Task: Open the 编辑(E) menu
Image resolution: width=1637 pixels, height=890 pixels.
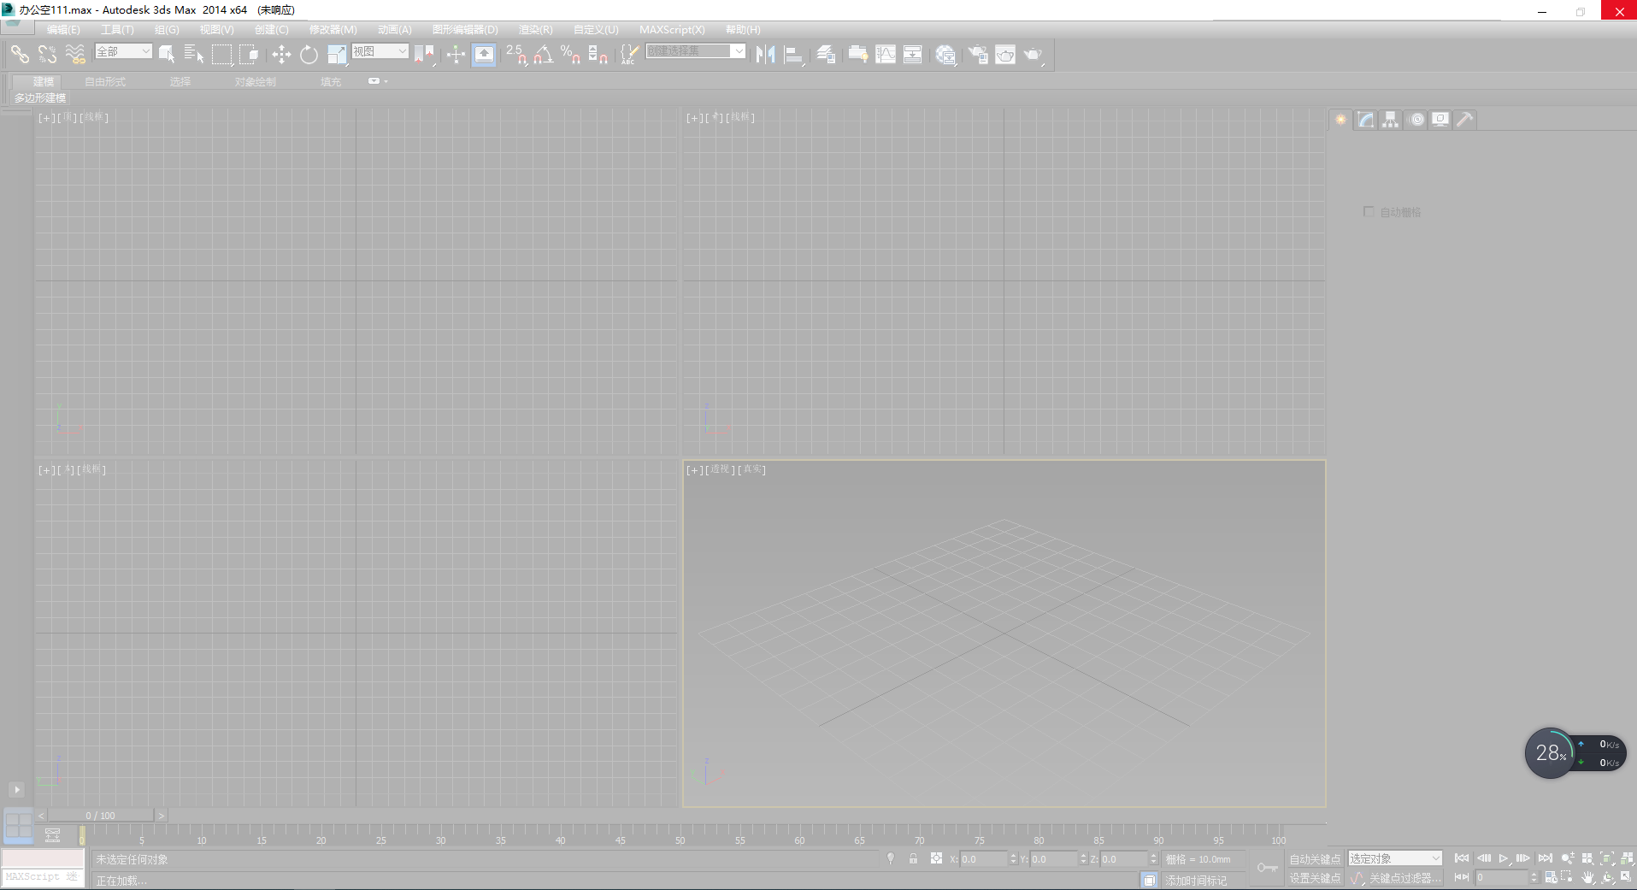Action: coord(63,30)
